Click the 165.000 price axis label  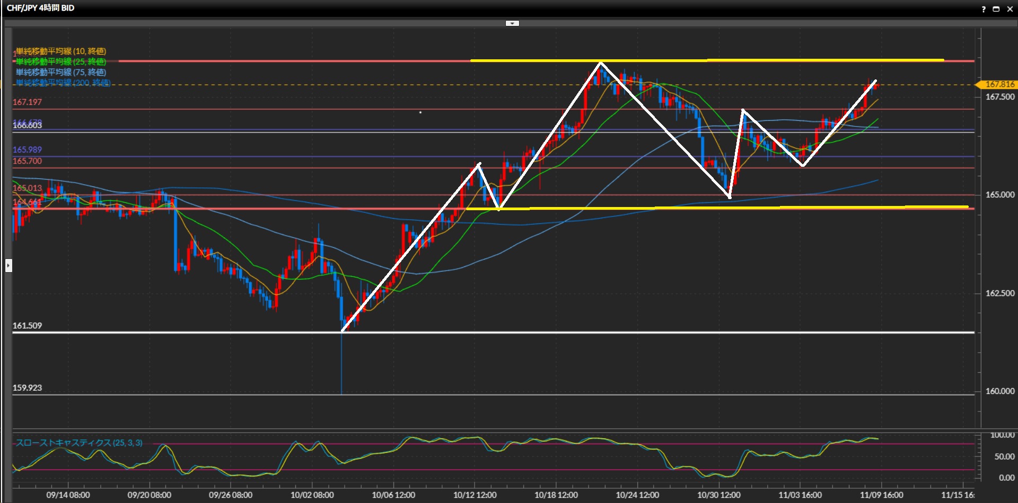coord(999,195)
